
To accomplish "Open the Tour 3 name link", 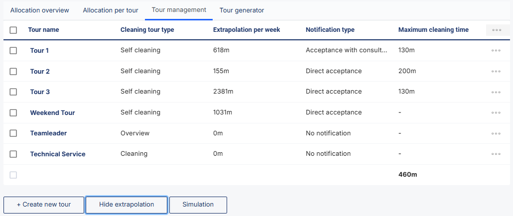I will pyautogui.click(x=40, y=92).
